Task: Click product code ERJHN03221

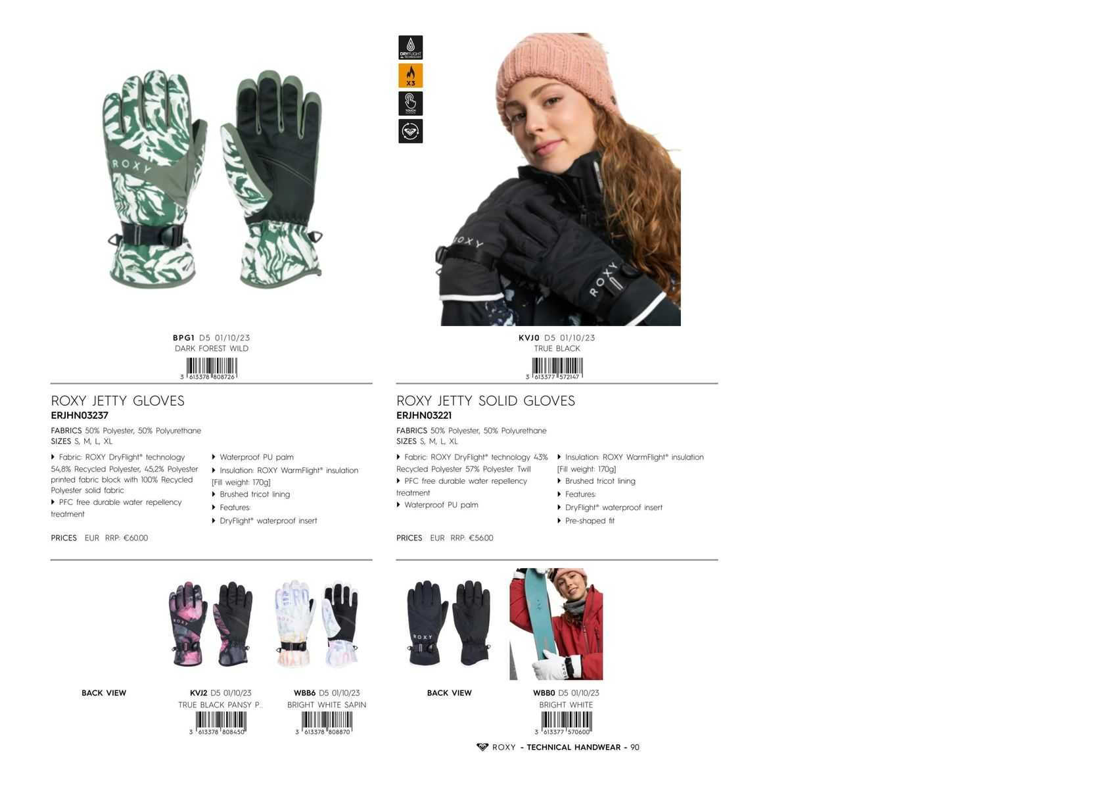Action: (424, 416)
